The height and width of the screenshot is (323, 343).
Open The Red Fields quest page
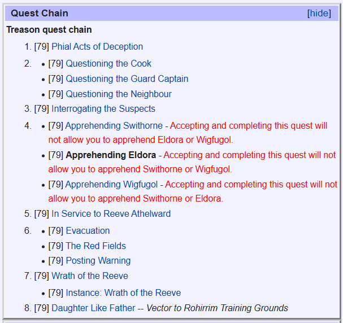[96, 246]
